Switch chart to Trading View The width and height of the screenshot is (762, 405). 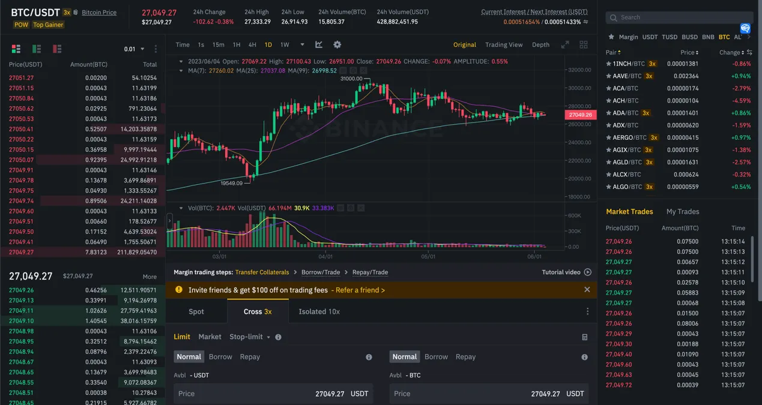coord(504,44)
